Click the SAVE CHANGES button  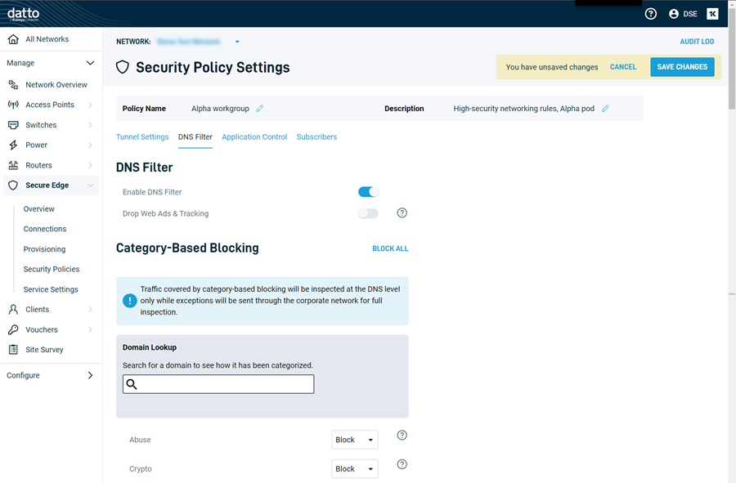click(682, 66)
